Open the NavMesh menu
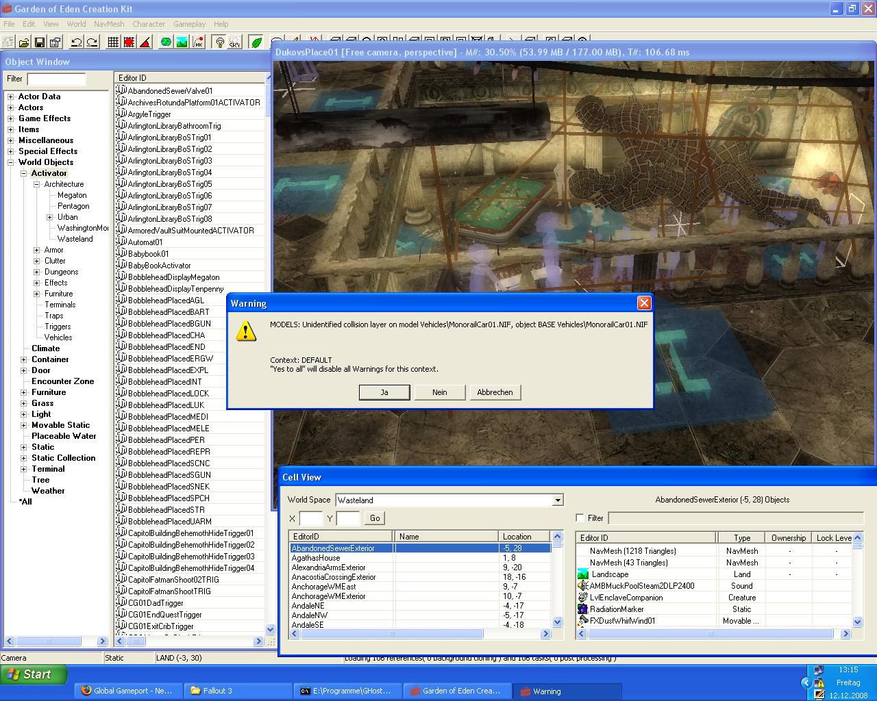 (x=109, y=24)
